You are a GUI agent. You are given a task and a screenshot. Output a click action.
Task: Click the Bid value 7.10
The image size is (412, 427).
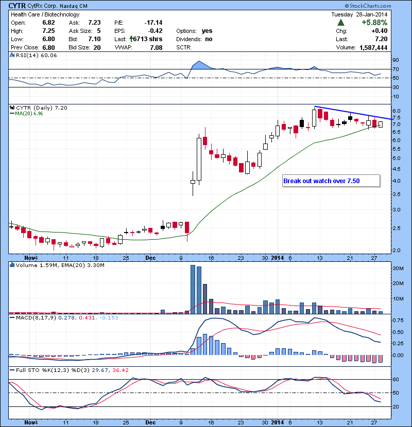point(94,39)
